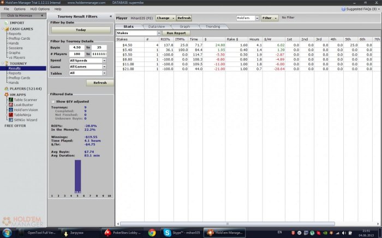Click the minimum Players field showing 180

pyautogui.click(x=77, y=54)
